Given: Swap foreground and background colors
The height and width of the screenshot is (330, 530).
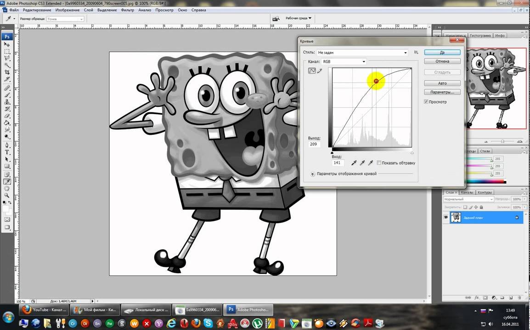Looking at the screenshot, I should [10, 203].
